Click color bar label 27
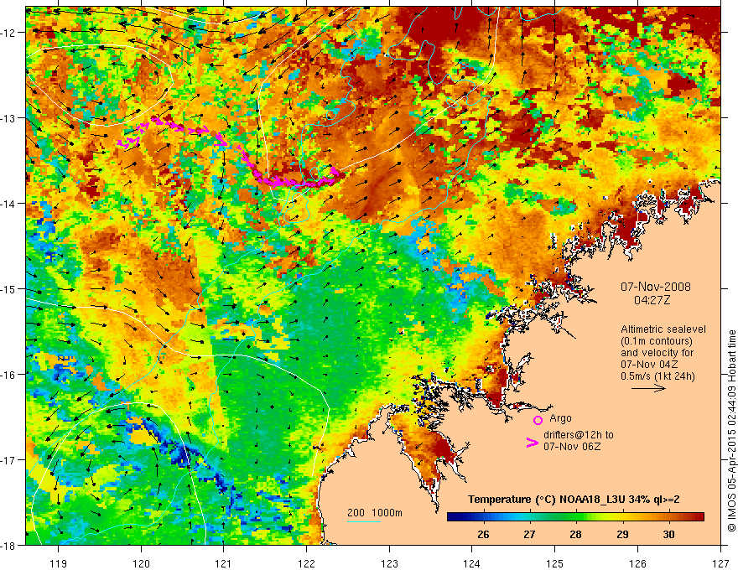 529,534
